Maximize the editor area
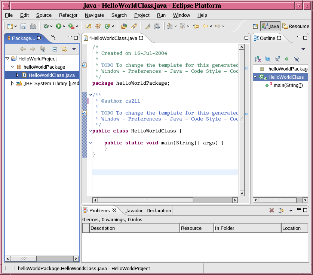Viewport: 313px width, 275px height. pyautogui.click(x=246, y=38)
